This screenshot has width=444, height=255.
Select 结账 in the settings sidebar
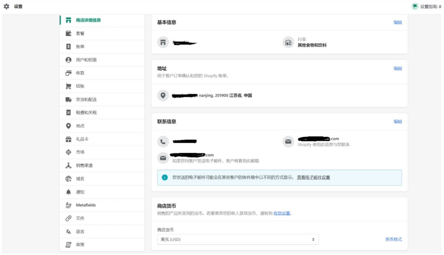(x=102, y=86)
